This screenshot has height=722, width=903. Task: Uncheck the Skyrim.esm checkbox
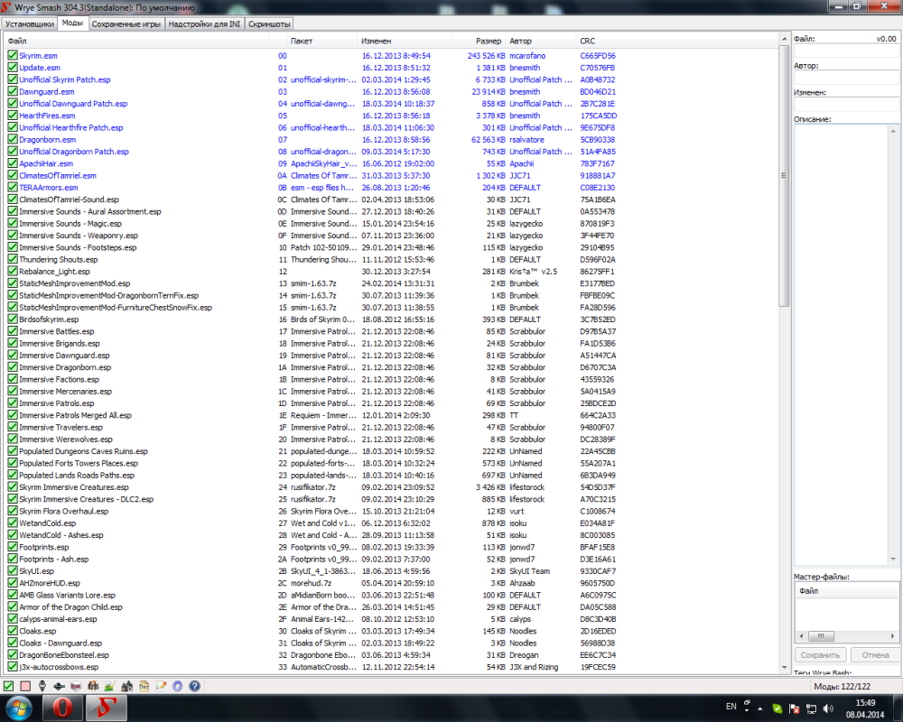(12, 55)
